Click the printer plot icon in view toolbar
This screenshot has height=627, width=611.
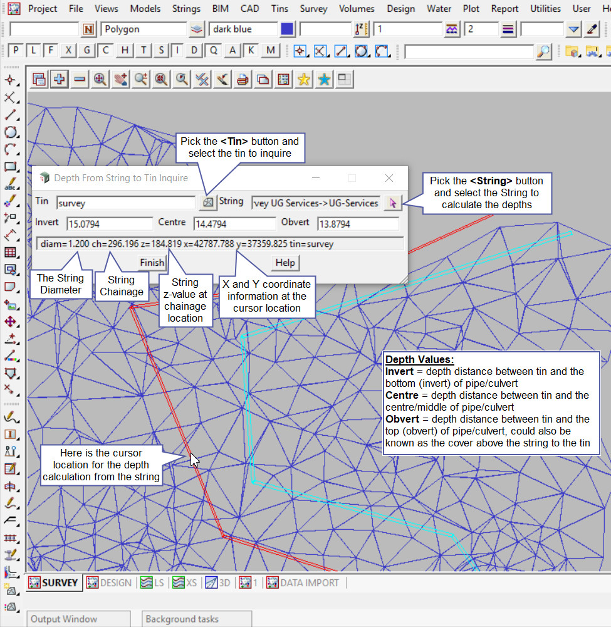click(x=243, y=79)
